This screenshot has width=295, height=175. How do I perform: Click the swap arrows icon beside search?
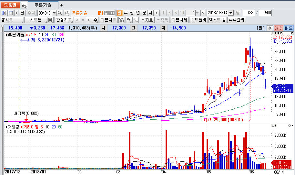(x=67, y=13)
